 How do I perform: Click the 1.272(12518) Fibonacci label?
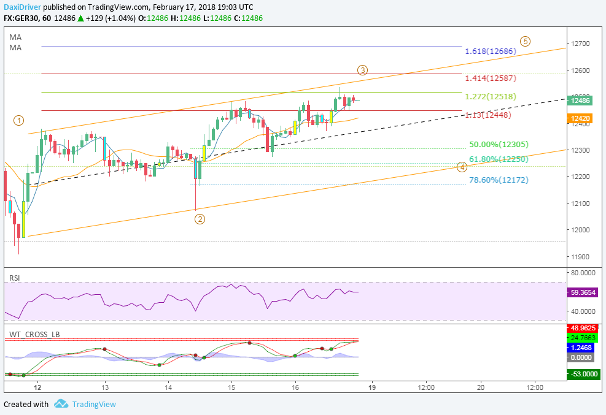click(x=491, y=96)
